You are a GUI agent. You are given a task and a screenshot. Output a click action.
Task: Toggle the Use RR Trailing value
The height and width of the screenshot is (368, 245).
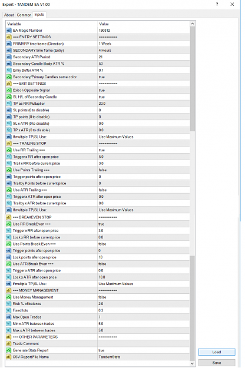click(x=143, y=150)
